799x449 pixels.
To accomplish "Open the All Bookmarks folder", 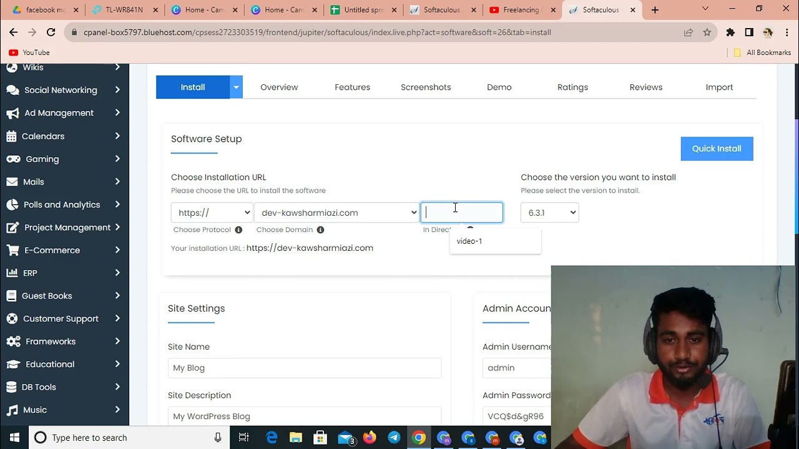I will 763,52.
